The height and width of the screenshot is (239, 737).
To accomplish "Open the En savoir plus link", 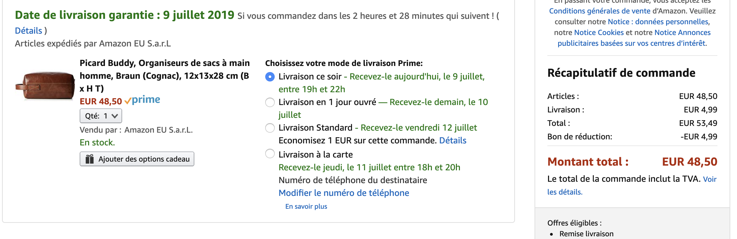I will (x=306, y=206).
